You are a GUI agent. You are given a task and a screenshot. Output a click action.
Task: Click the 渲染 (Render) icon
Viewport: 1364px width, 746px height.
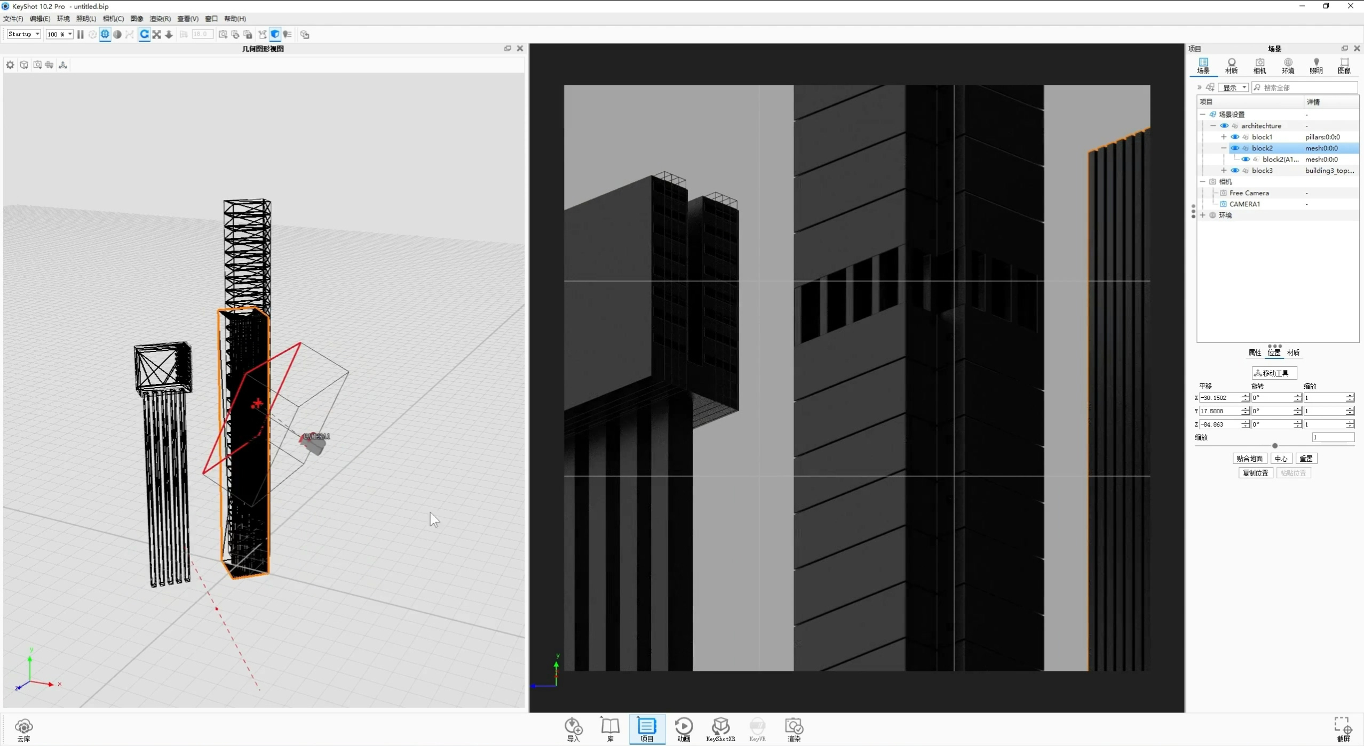click(794, 728)
